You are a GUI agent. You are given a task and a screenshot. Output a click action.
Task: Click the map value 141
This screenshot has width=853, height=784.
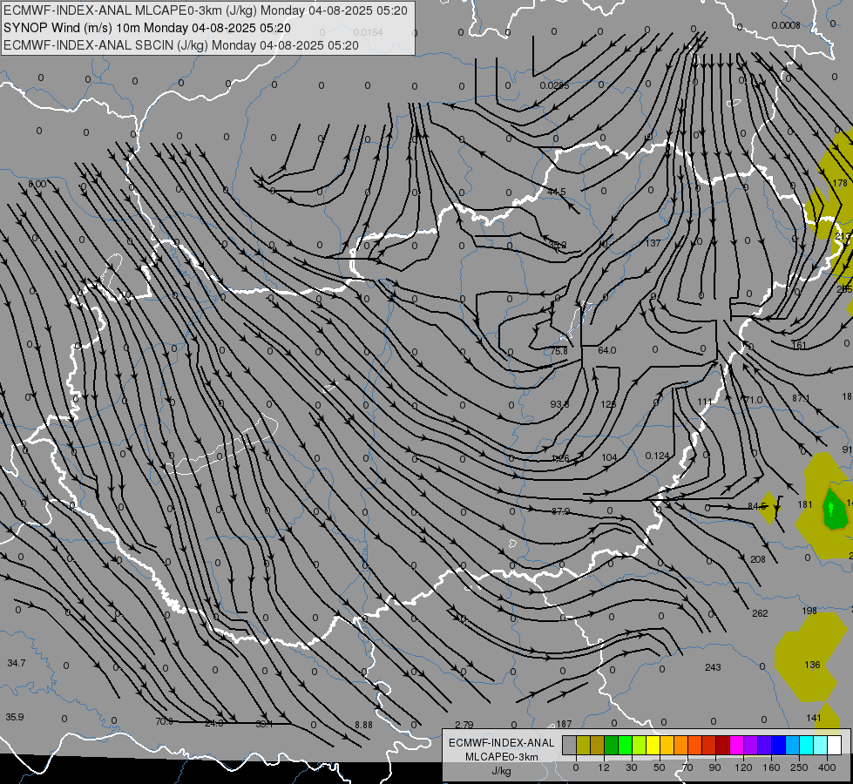click(x=814, y=718)
